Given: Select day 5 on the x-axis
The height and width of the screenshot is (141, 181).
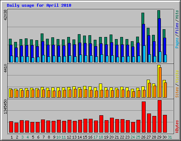Looking at the screenshot, I should (33, 137).
